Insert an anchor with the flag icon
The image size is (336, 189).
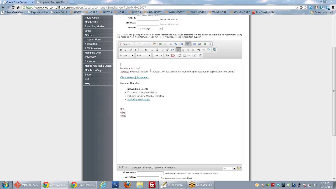pyautogui.click(x=209, y=50)
